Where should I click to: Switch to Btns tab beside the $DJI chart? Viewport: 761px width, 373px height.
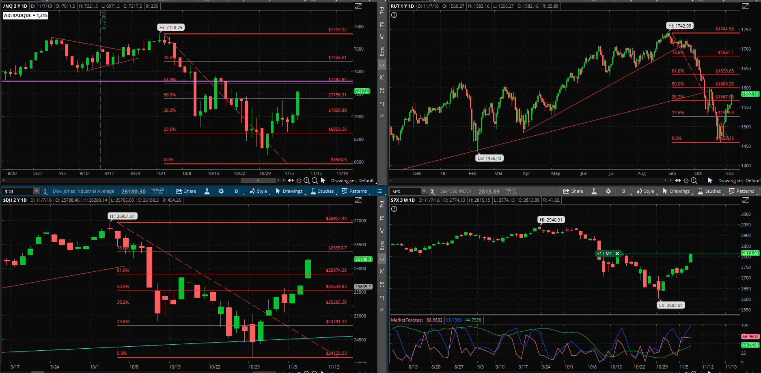click(382, 245)
